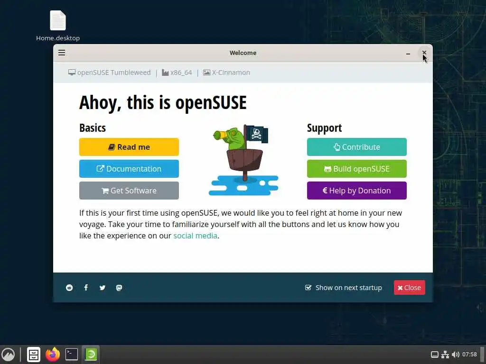Open the terminal from the panel
This screenshot has width=486, height=364.
pos(72,355)
